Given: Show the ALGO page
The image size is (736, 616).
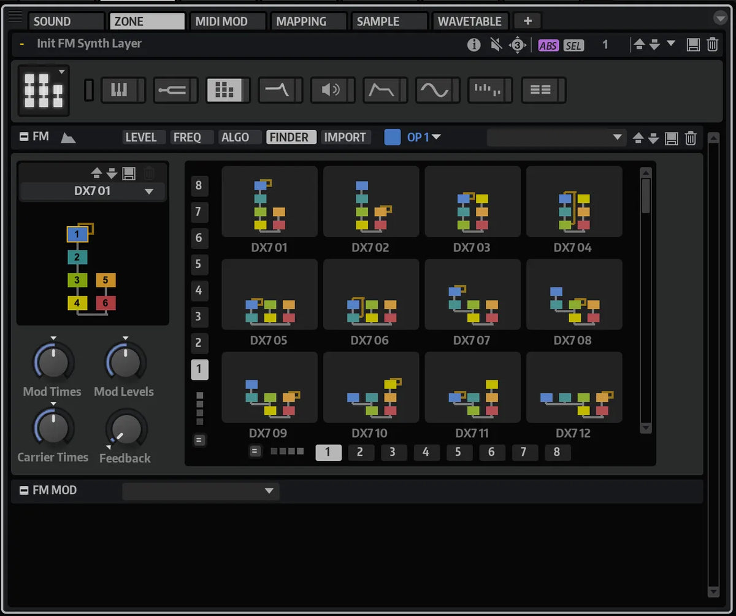Looking at the screenshot, I should (x=235, y=137).
